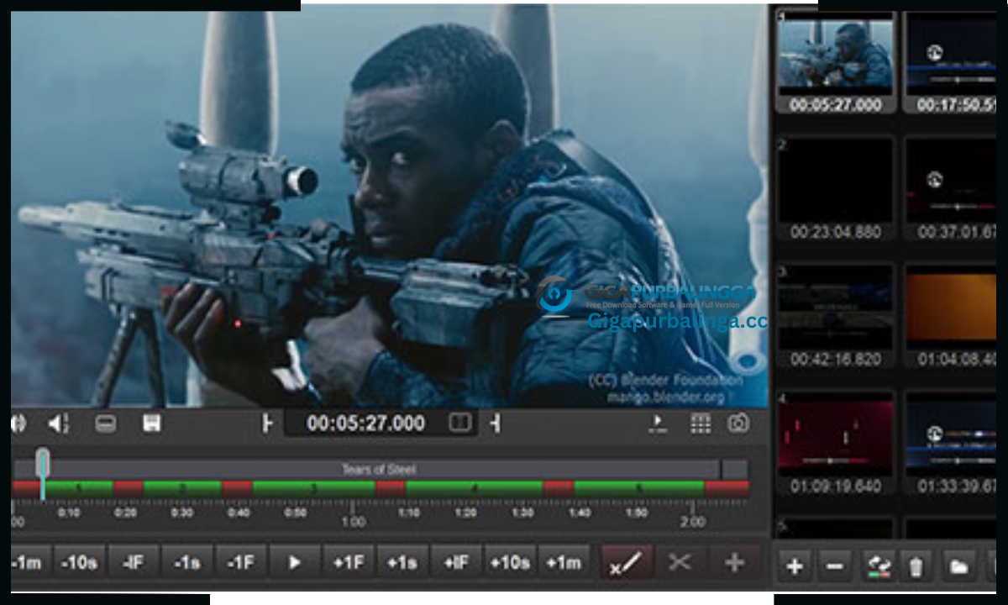Toggle the speaker mute icon
This screenshot has height=605, width=1008.
(x=58, y=423)
